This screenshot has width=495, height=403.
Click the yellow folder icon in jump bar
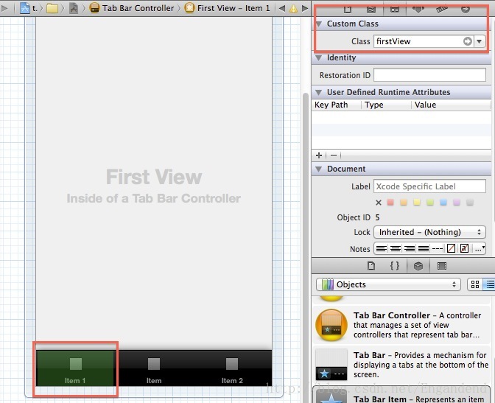[52, 8]
